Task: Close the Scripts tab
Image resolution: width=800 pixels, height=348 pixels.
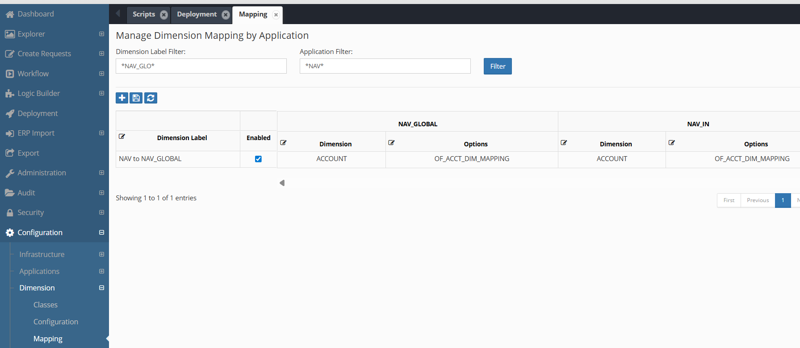Action: (164, 15)
